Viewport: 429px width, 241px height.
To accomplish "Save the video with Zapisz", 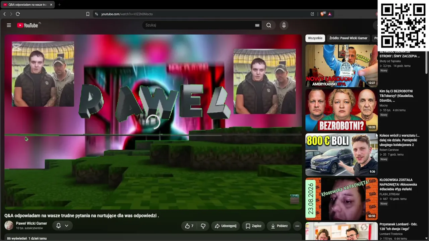I will point(253,226).
